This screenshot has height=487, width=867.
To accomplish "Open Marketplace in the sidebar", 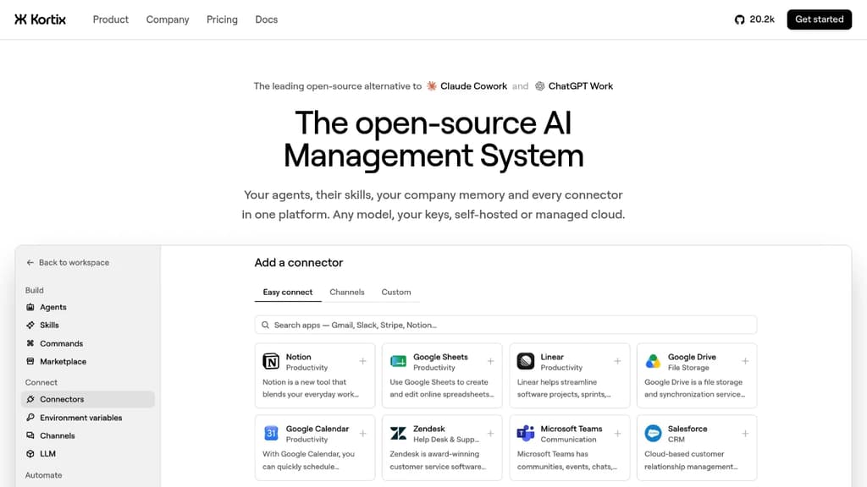I will 88,362.
